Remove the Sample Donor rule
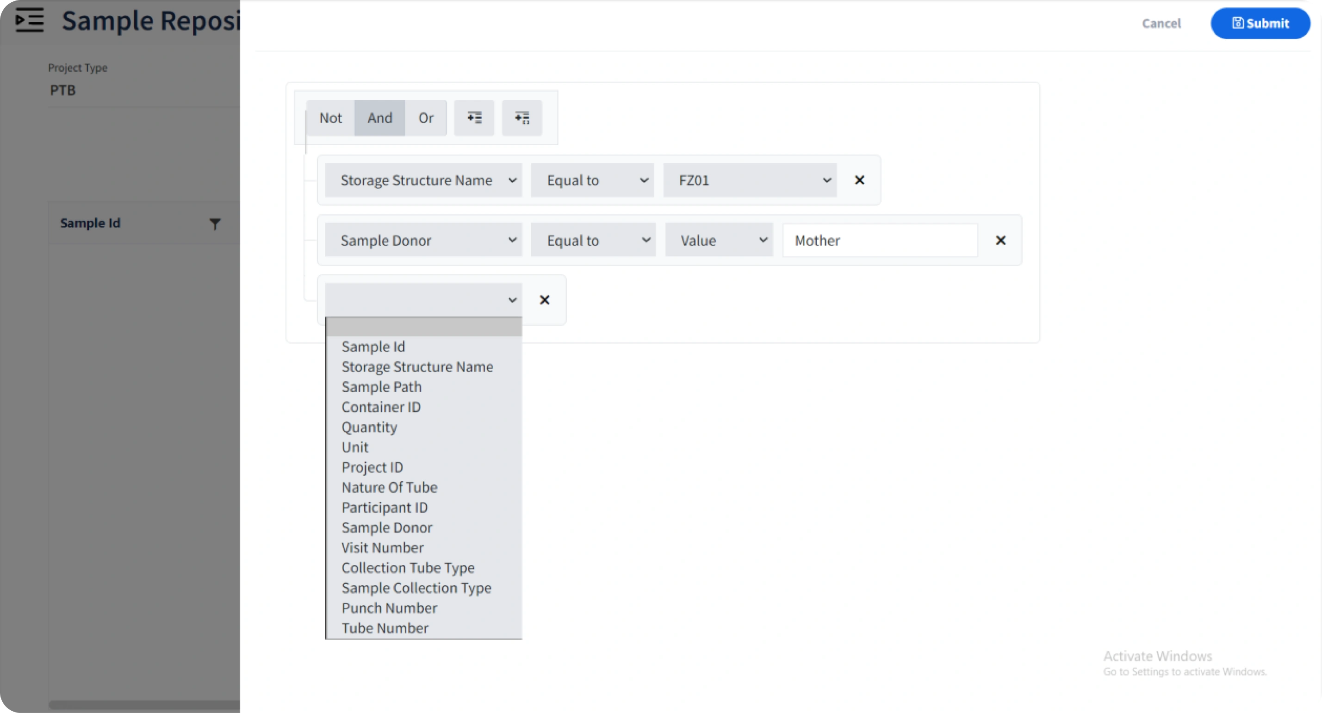Viewport: 1322px width, 713px height. (1000, 240)
